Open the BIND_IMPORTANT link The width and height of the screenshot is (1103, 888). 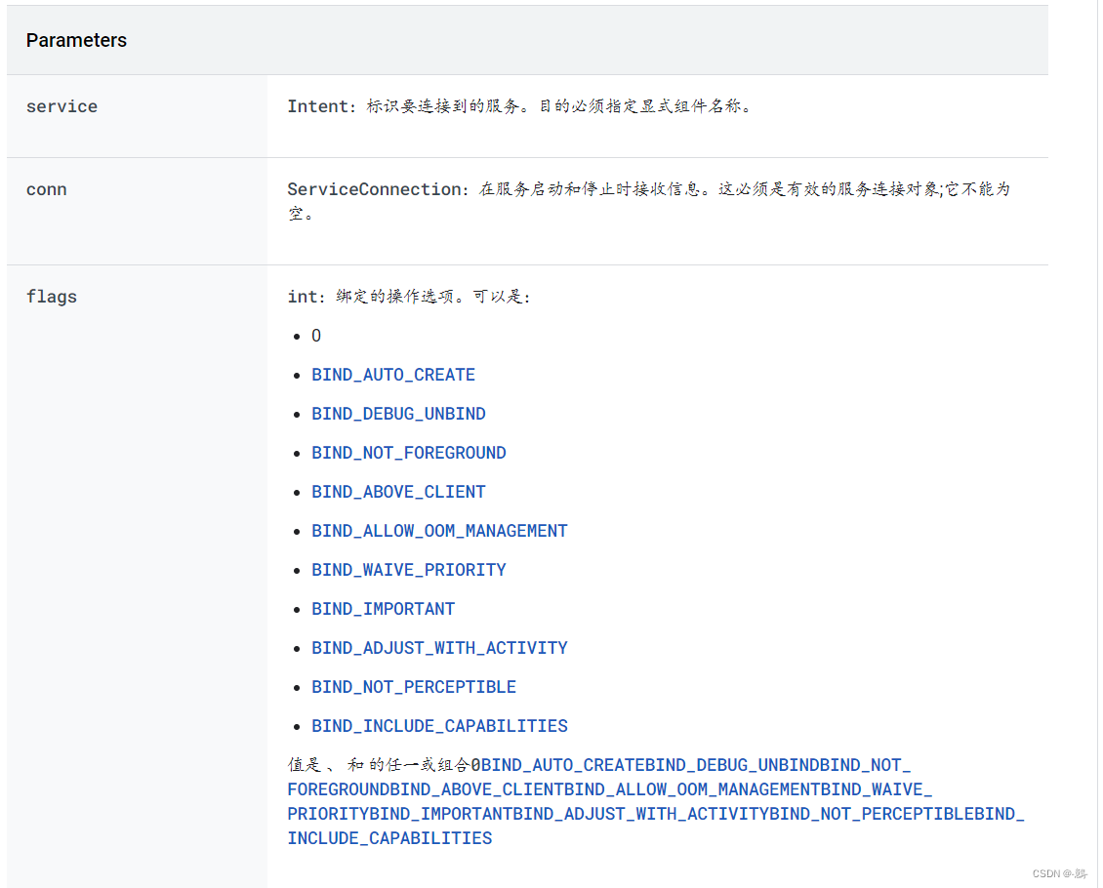click(383, 609)
